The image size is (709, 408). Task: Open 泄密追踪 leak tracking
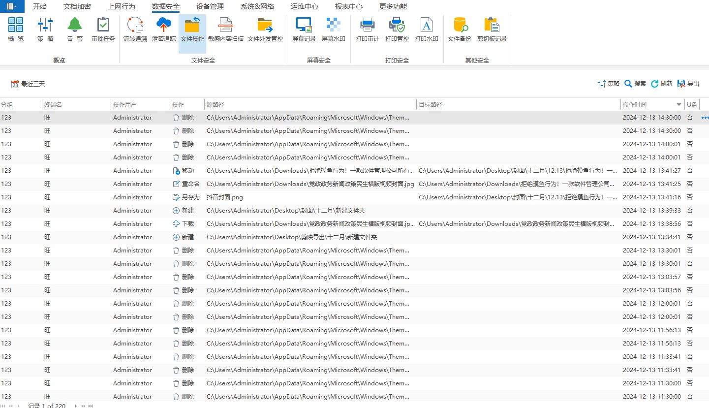(163, 30)
